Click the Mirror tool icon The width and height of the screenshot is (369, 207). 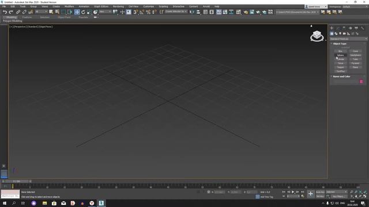192,12
